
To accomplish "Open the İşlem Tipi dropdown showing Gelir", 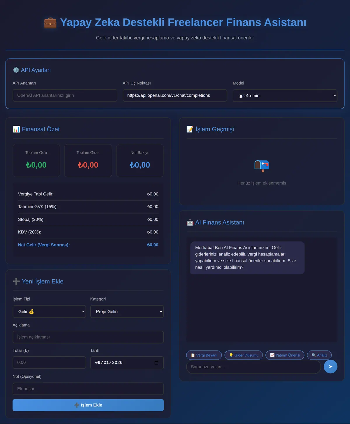I will click(x=49, y=311).
